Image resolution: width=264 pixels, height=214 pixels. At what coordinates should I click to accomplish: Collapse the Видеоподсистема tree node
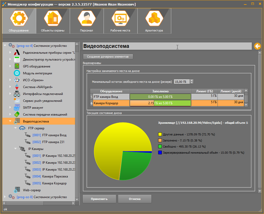tap(10, 122)
